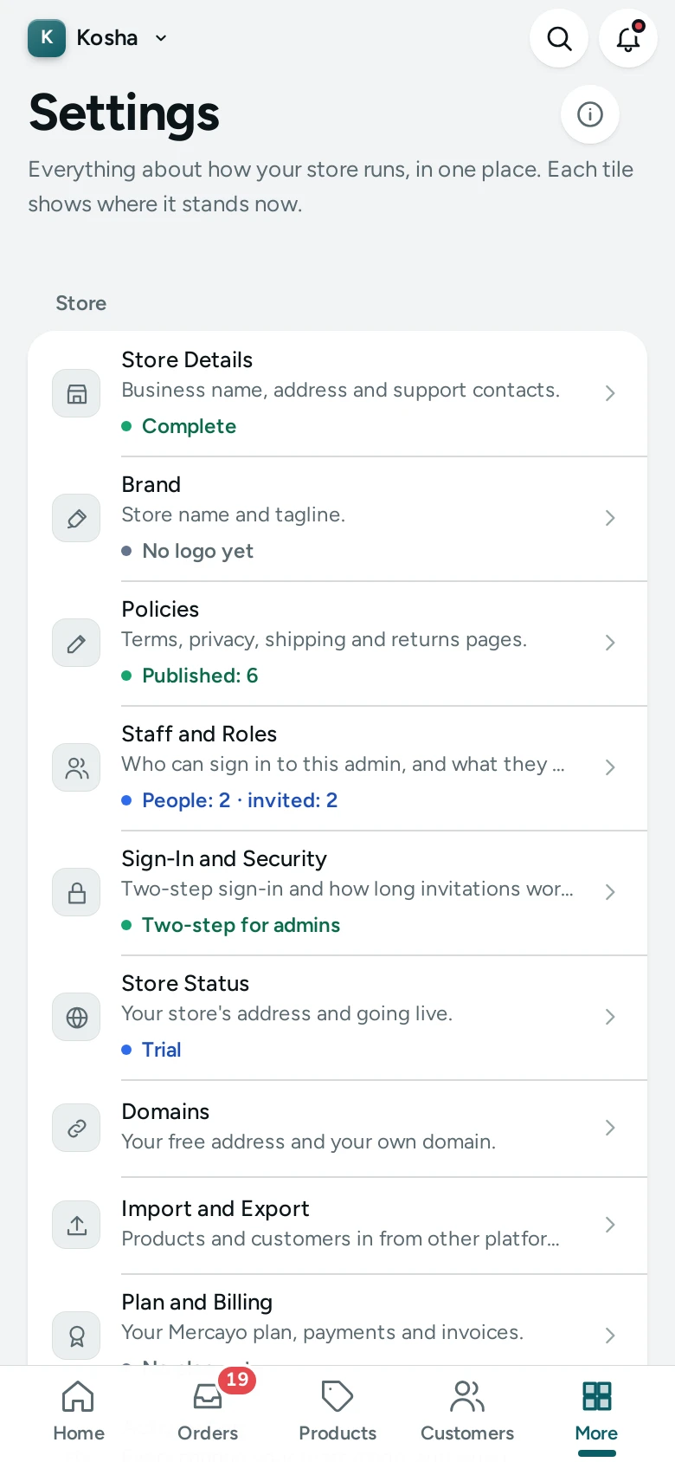
Task: Click the Brand row's icon
Action: pos(77,518)
